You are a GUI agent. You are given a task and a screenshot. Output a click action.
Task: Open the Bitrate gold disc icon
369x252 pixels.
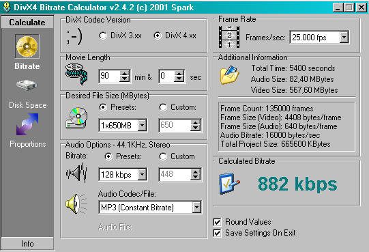[x=27, y=46]
